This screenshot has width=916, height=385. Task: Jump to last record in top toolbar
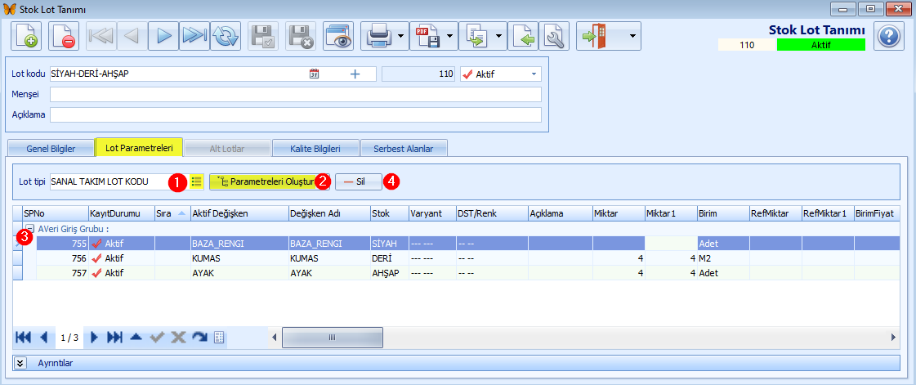click(194, 36)
